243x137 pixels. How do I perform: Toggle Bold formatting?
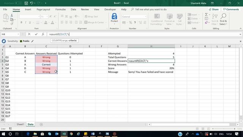(x=21, y=22)
